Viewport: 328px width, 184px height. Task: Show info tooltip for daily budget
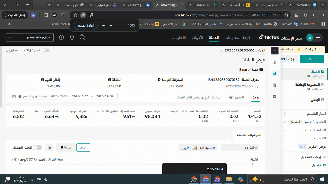click(x=159, y=80)
